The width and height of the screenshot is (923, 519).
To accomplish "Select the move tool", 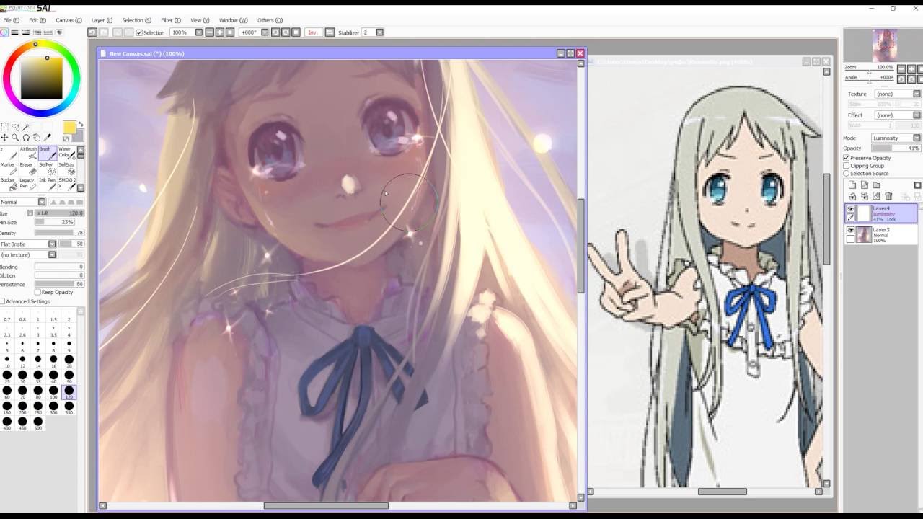I will pos(5,137).
